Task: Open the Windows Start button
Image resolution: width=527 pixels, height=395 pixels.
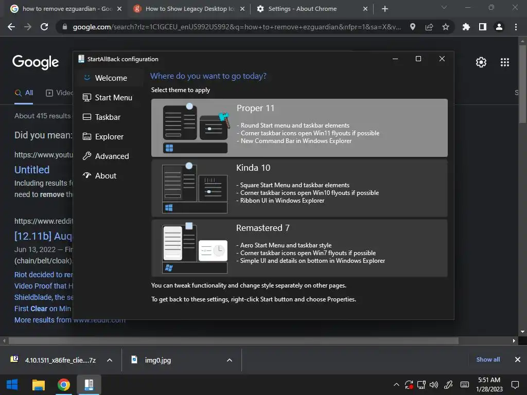Action: (12, 385)
